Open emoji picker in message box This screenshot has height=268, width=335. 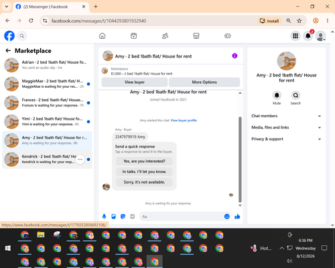click(x=226, y=216)
